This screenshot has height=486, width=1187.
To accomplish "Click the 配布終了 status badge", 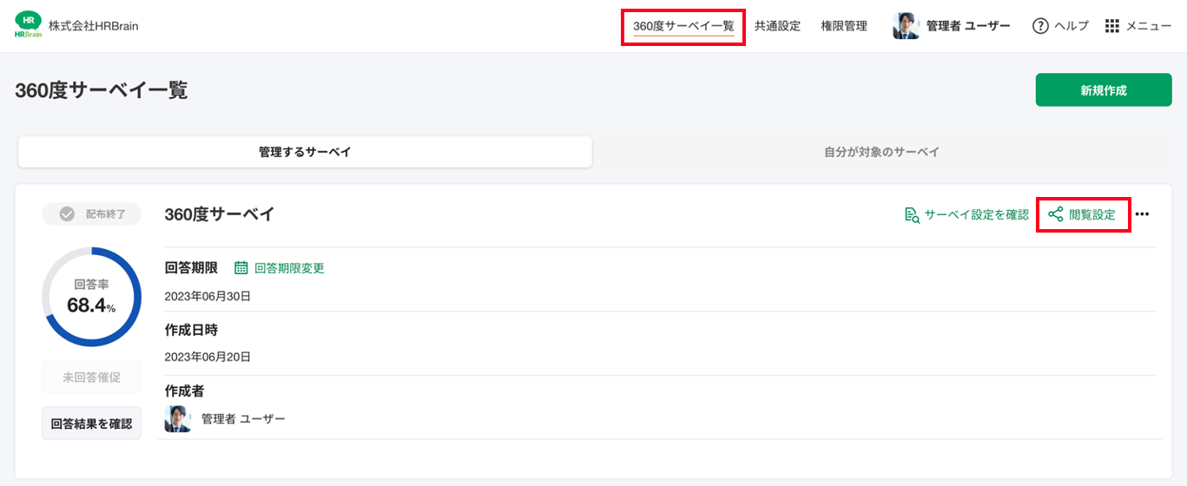I will pos(91,214).
